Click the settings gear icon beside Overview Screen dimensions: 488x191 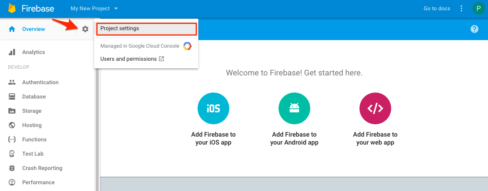pos(85,29)
